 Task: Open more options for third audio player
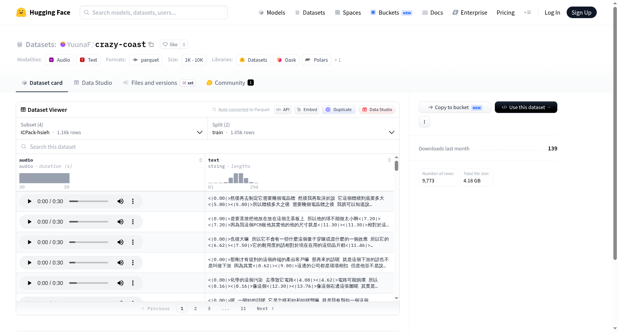(x=133, y=242)
